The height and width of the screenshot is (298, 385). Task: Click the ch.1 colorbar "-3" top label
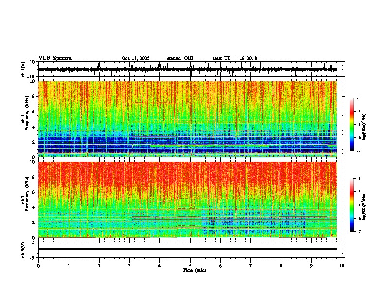coord(358,98)
